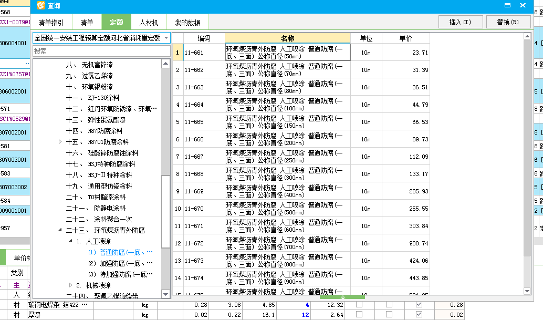Click the tree scrollbar down arrow

[x=165, y=294]
